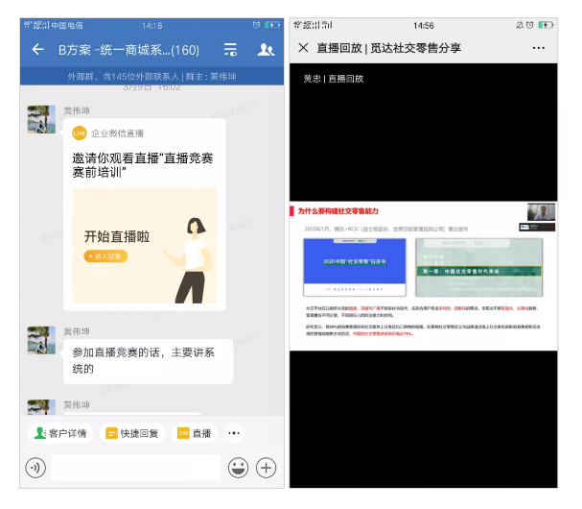Open 黄伟坤's avatar on the live invite message
The height and width of the screenshot is (509, 582).
(41, 119)
